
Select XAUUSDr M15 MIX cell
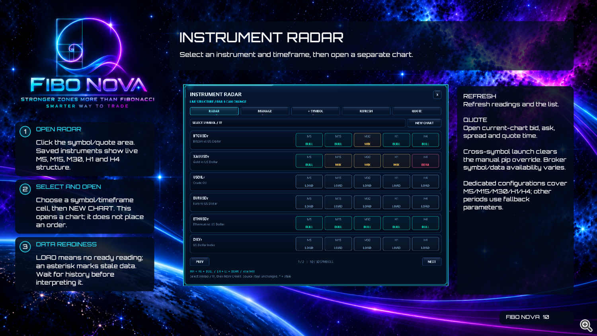pyautogui.click(x=338, y=161)
